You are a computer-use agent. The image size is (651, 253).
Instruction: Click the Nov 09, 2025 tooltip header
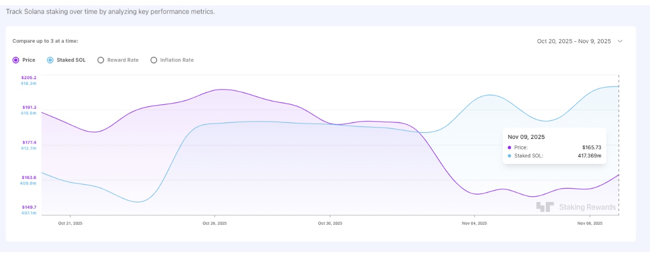pos(526,137)
